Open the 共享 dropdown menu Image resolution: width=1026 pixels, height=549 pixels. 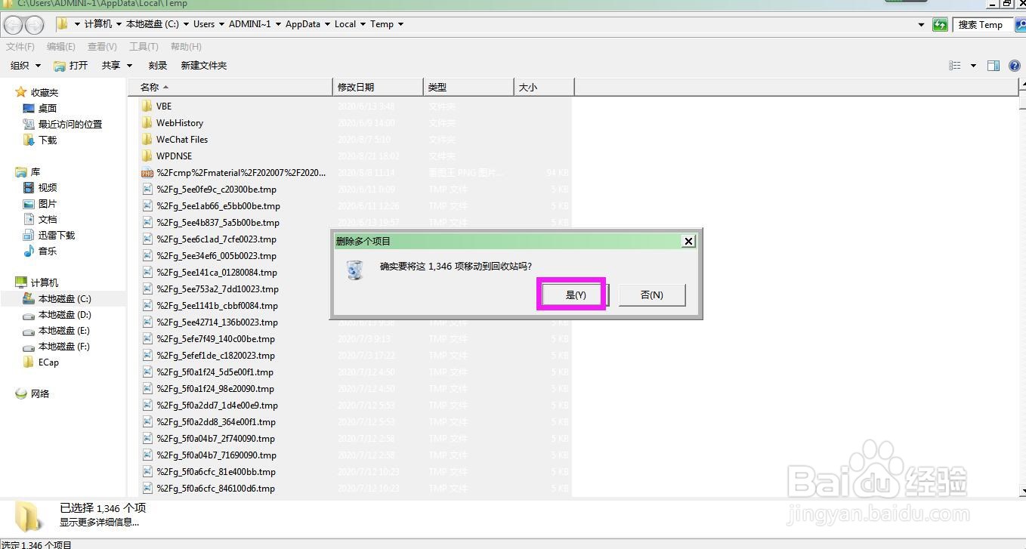117,66
